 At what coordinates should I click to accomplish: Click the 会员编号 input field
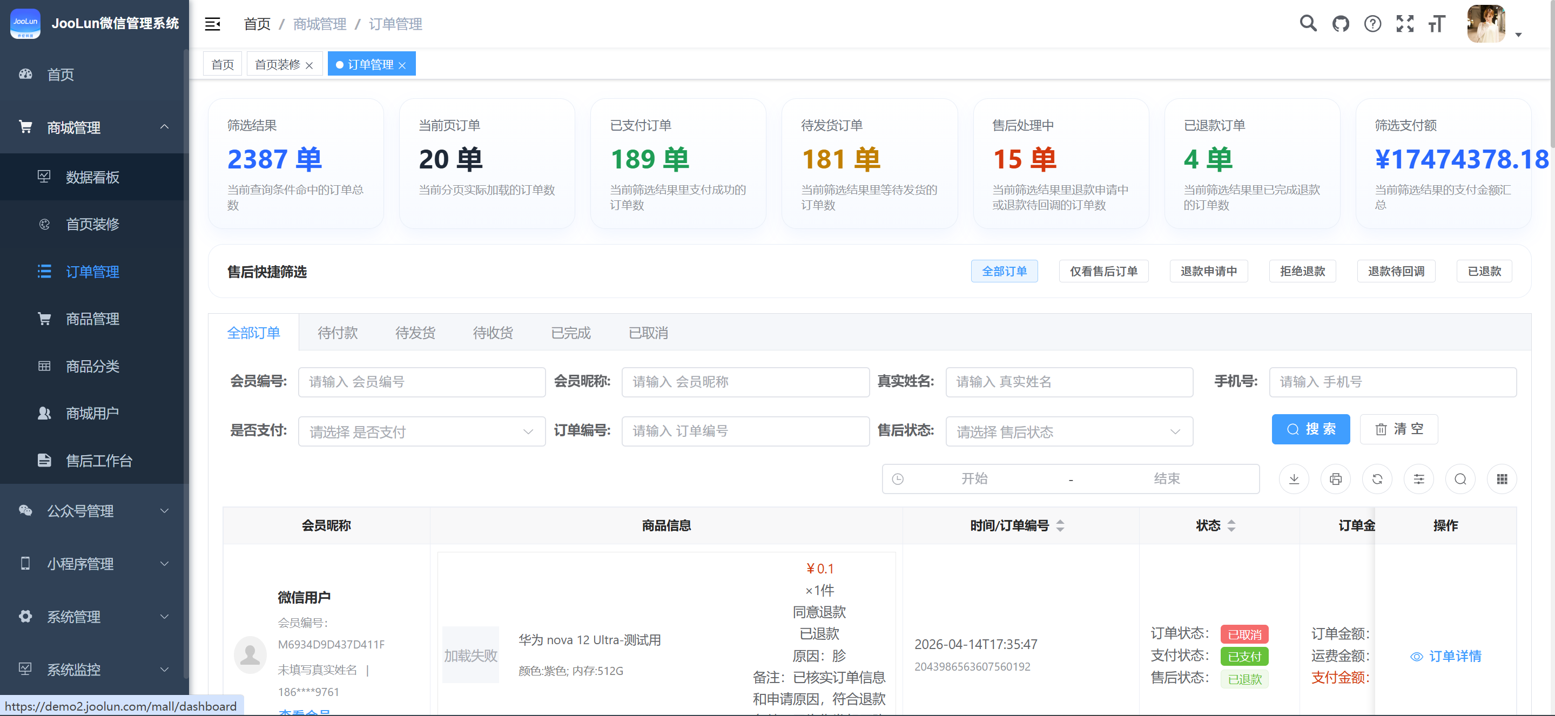421,382
